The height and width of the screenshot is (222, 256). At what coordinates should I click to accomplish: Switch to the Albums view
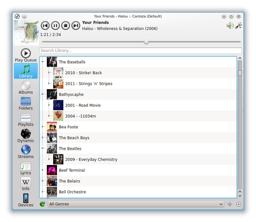(25, 88)
